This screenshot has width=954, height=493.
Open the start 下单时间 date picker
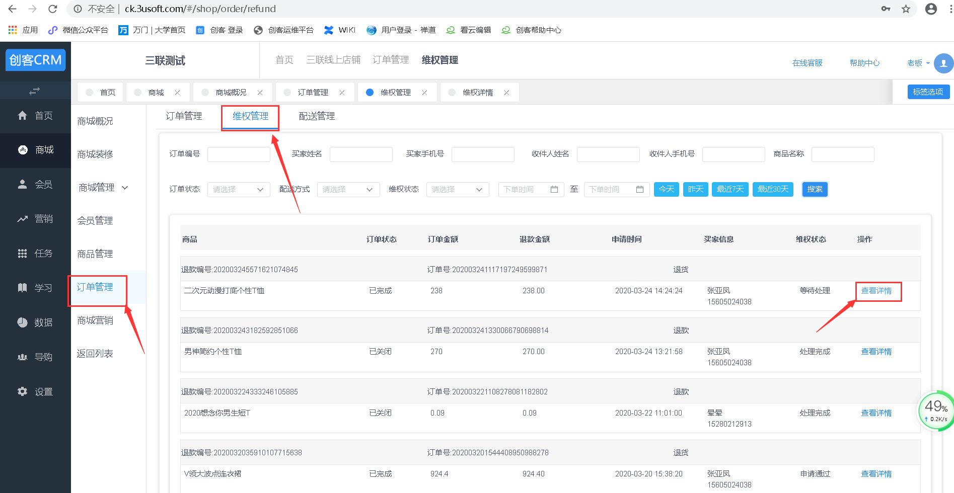(x=531, y=190)
